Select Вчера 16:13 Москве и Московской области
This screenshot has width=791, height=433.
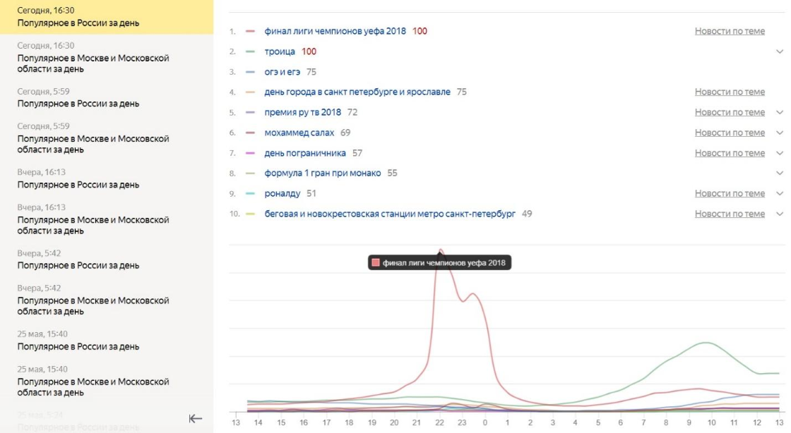(x=107, y=219)
